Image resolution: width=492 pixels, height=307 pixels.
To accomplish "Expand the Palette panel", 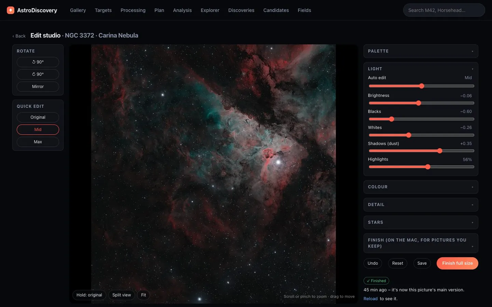I will tap(421, 51).
